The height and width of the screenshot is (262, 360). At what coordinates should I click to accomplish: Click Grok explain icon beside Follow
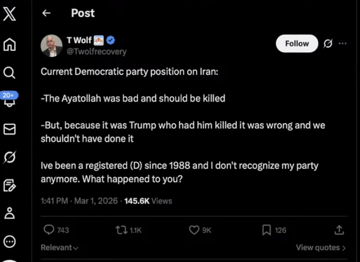[328, 43]
